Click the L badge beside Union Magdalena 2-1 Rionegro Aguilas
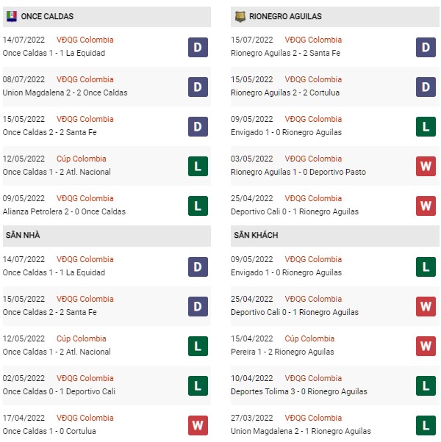This screenshot has width=441, height=442. click(426, 425)
